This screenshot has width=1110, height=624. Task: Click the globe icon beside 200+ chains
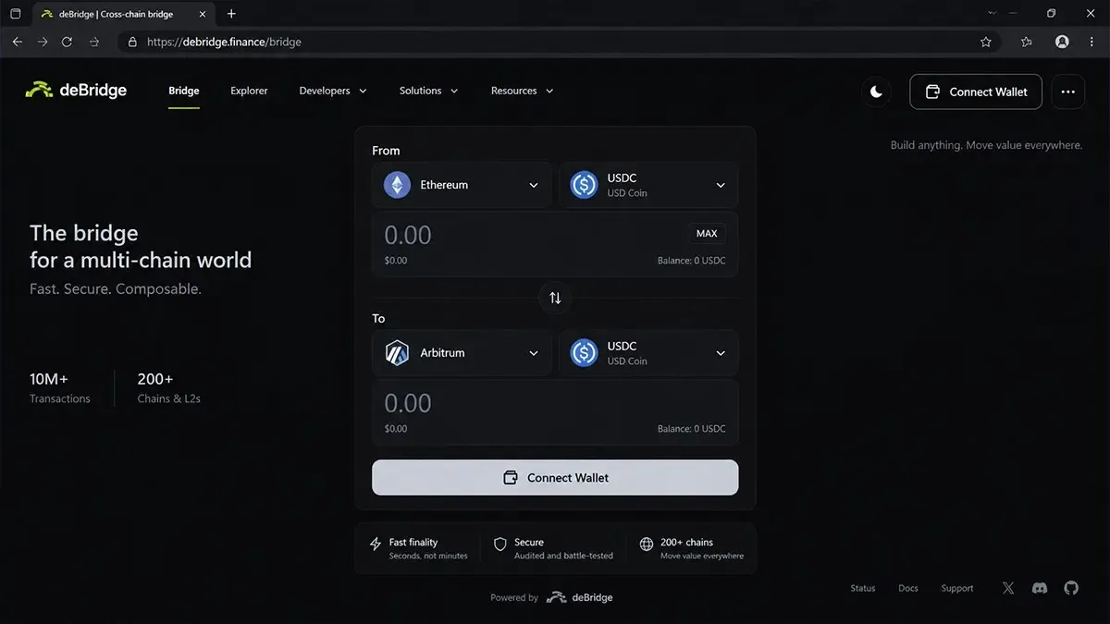pos(647,544)
